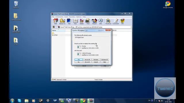Click Help in the Confirm file replace dialog
184x103 pixels.
click(x=104, y=62)
